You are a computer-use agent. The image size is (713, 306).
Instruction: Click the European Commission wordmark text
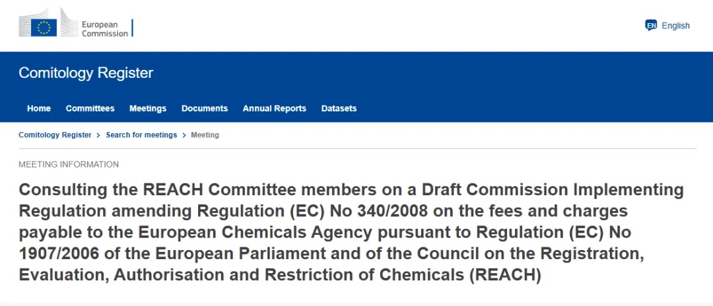104,29
